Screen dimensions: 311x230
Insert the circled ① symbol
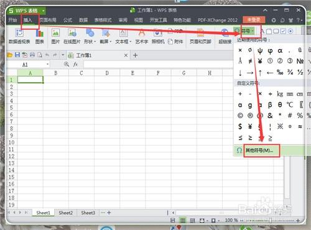[270, 61]
